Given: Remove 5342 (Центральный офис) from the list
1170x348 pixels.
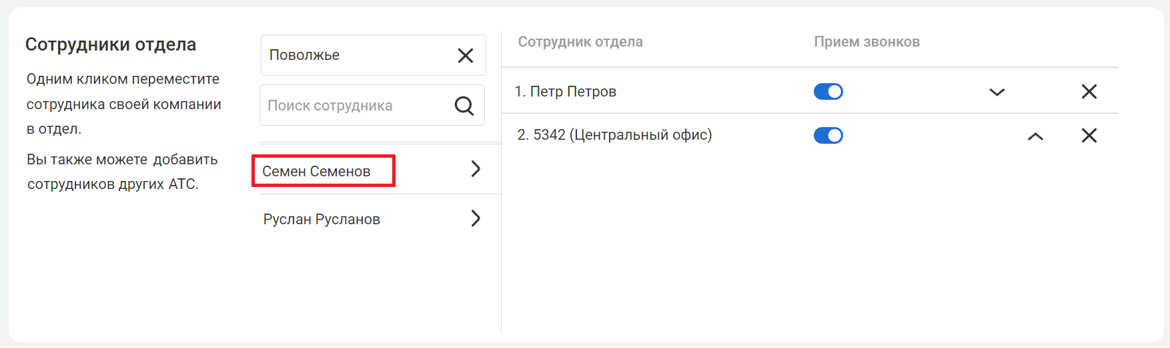Looking at the screenshot, I should coord(1089,136).
